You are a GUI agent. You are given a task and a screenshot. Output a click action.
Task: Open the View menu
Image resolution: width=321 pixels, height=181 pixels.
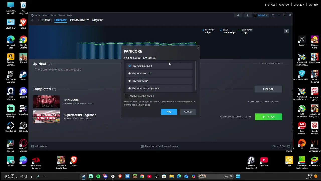pos(45,15)
